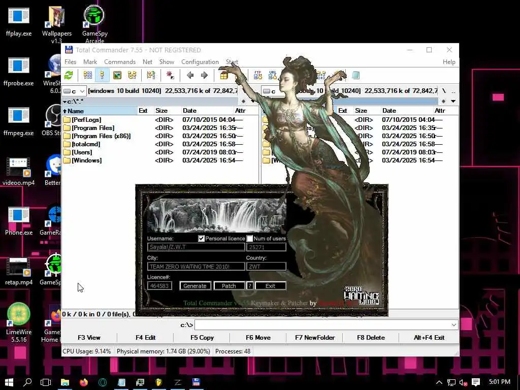Click the Exit button in keymaker dialog
Viewport: 520px width, 390px height.
[270, 286]
